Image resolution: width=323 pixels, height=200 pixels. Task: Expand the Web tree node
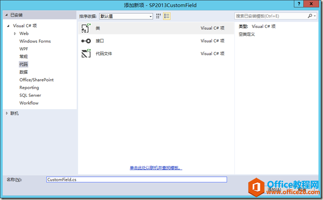click(15, 33)
